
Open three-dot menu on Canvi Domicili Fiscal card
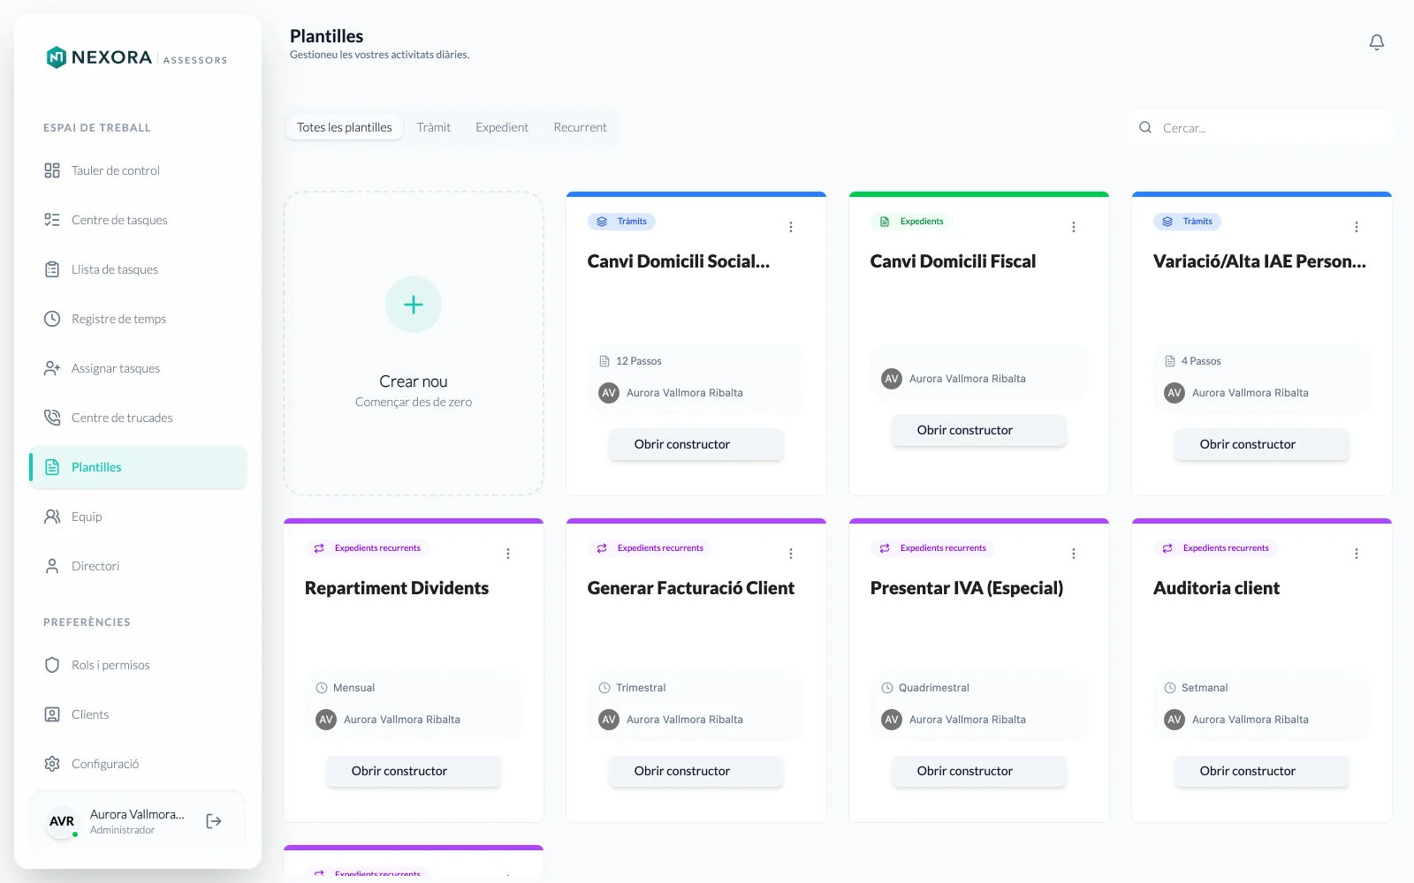click(x=1074, y=227)
